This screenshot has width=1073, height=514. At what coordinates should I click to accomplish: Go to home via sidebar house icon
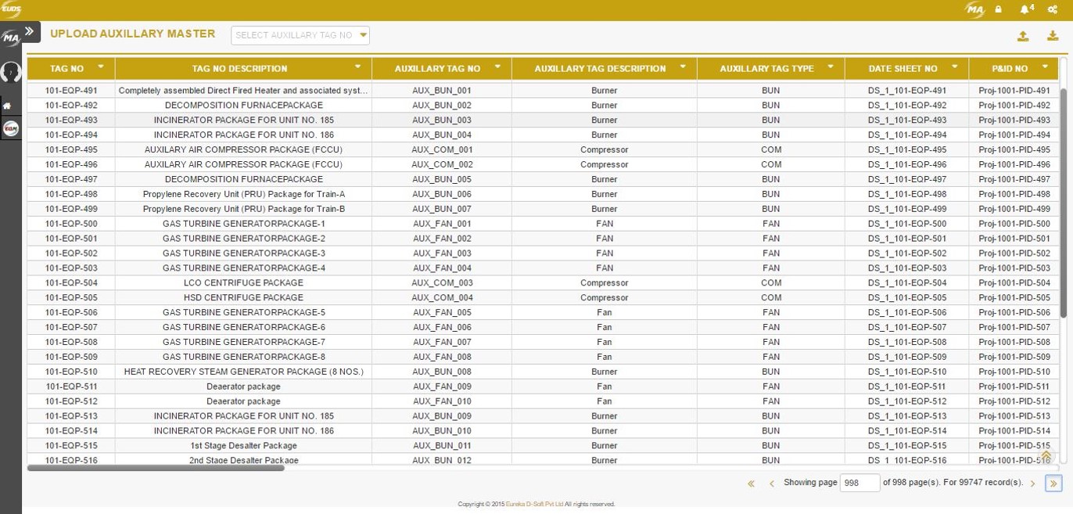pyautogui.click(x=7, y=106)
